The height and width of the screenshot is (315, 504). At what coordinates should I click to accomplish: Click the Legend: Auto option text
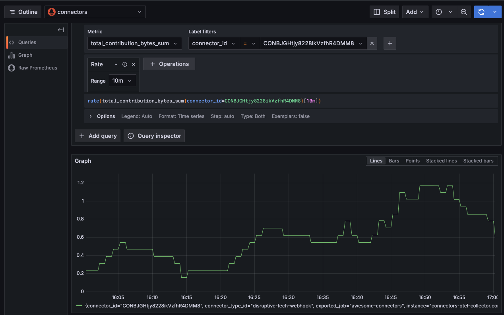click(137, 116)
